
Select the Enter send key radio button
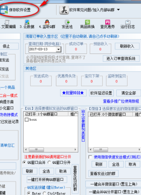point(29,193)
